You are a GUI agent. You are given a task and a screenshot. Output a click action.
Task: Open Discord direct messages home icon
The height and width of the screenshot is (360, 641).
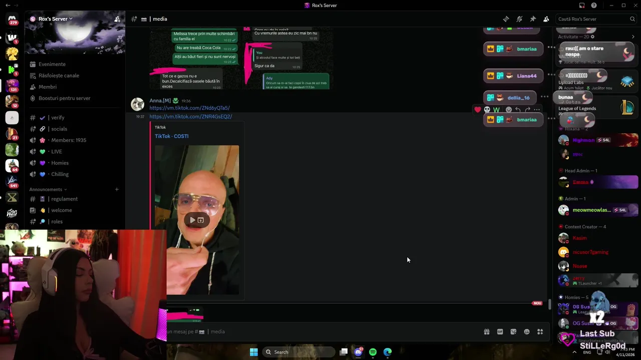pyautogui.click(x=12, y=19)
